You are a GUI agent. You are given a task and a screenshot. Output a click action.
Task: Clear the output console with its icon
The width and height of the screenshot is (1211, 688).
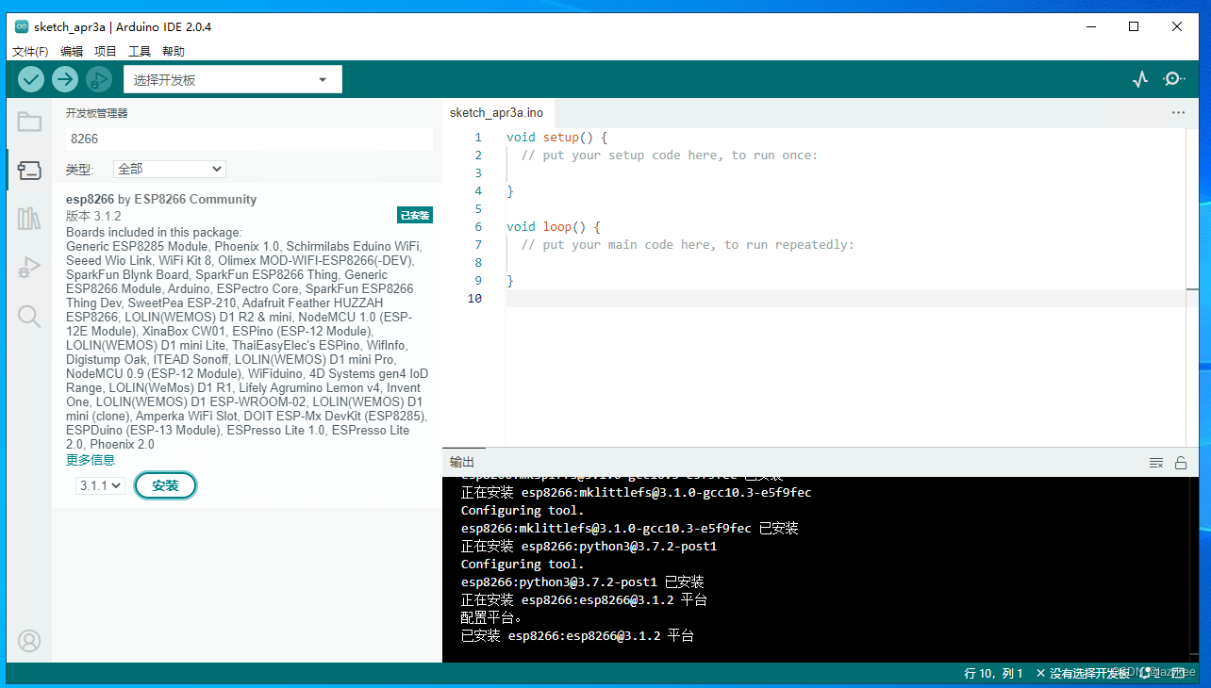pyautogui.click(x=1156, y=462)
